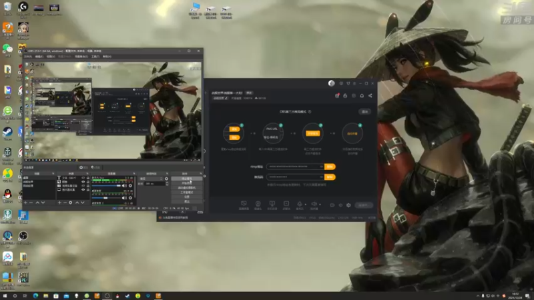Screen dimensions: 534x300
Task: Click camera icon in streaming app bottom bar
Action: point(258,204)
